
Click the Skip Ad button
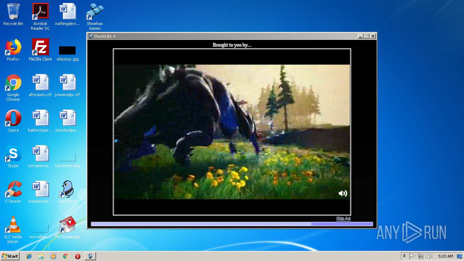[x=343, y=219]
